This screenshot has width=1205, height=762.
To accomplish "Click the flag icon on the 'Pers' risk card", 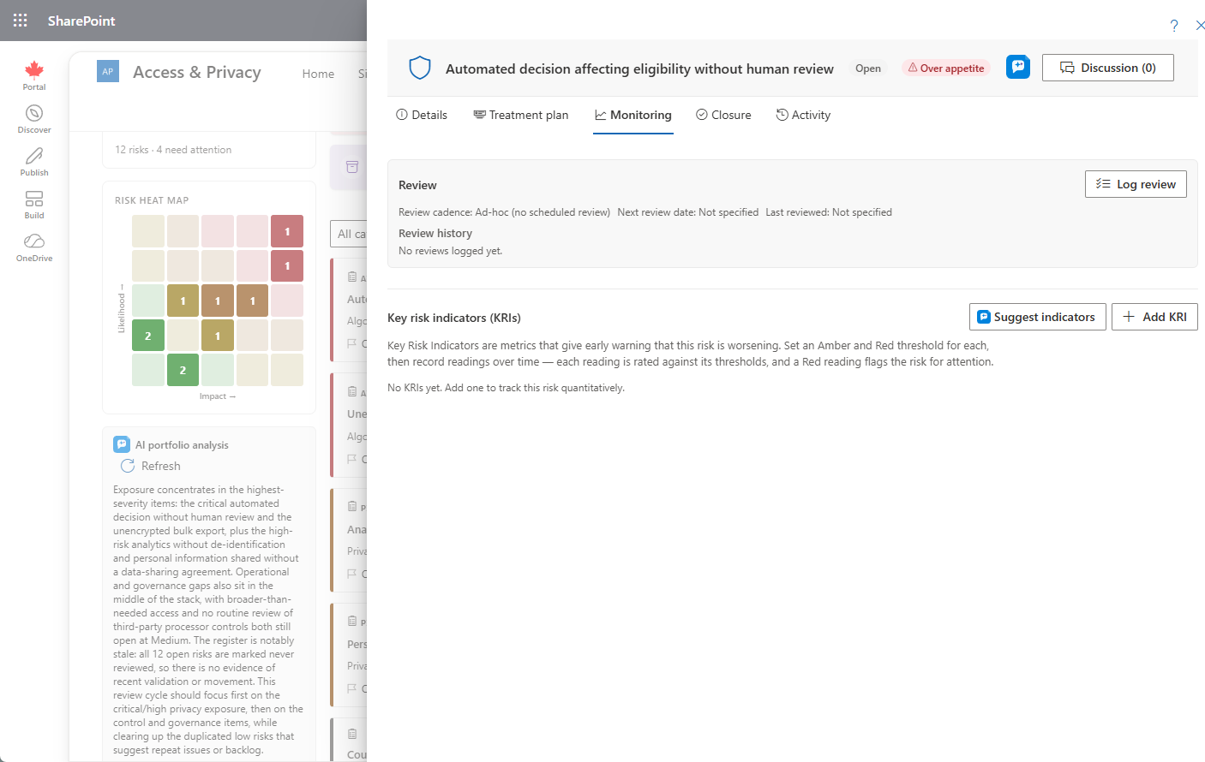I will click(x=351, y=688).
